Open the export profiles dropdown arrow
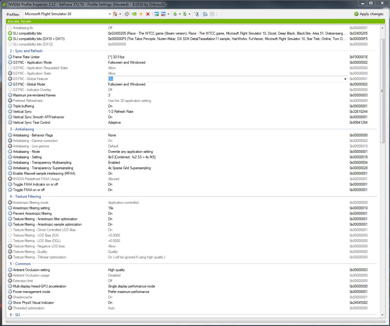This screenshot has height=326, width=390. click(180, 14)
